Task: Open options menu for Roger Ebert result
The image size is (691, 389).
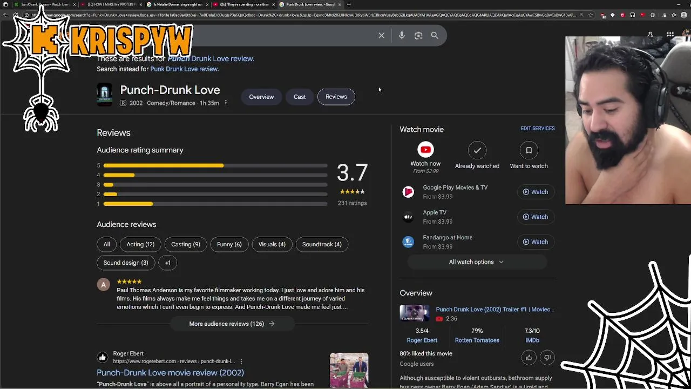Action: (x=241, y=361)
